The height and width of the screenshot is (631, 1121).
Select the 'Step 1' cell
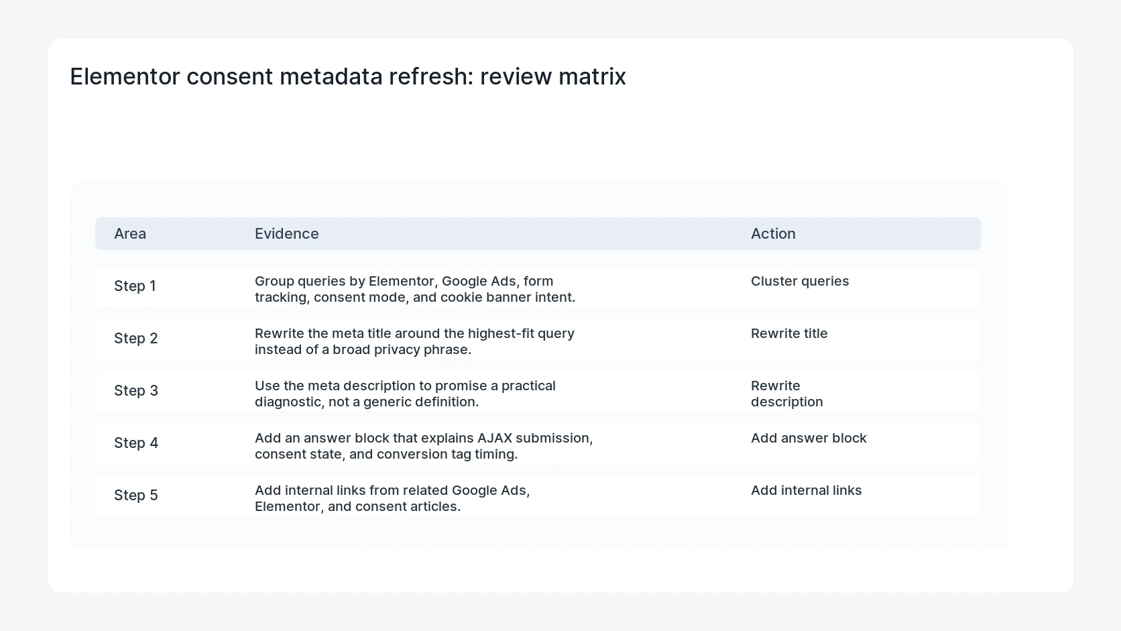point(135,286)
